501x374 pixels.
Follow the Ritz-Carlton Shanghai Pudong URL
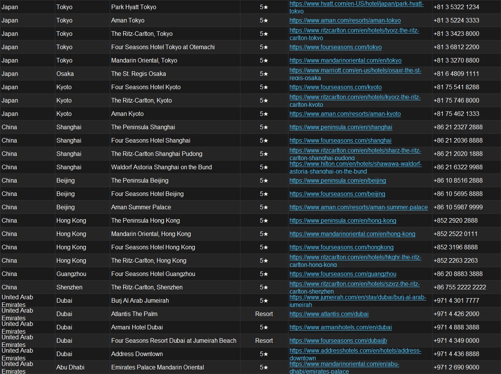point(355,154)
